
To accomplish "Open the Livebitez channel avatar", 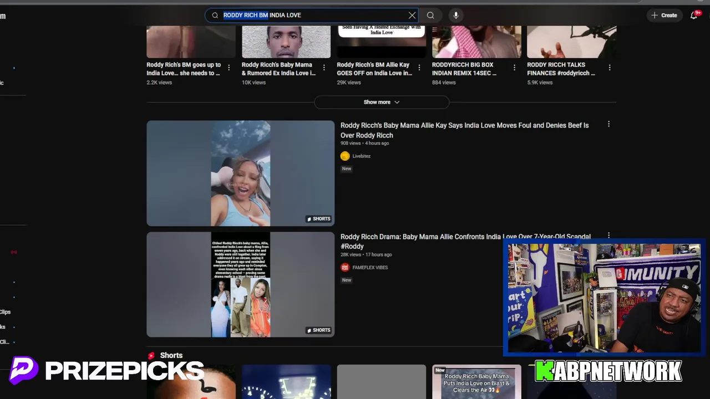I will tap(345, 156).
